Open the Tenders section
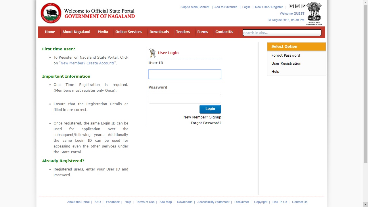Screen dimensions: 368x207 pos(183,32)
